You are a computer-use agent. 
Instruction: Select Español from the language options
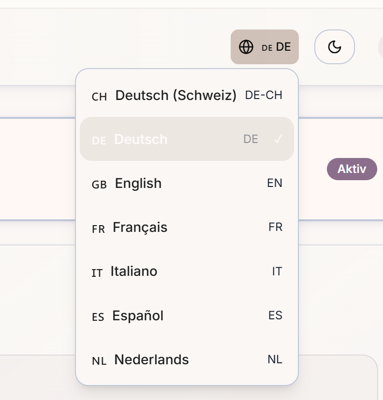click(x=187, y=315)
